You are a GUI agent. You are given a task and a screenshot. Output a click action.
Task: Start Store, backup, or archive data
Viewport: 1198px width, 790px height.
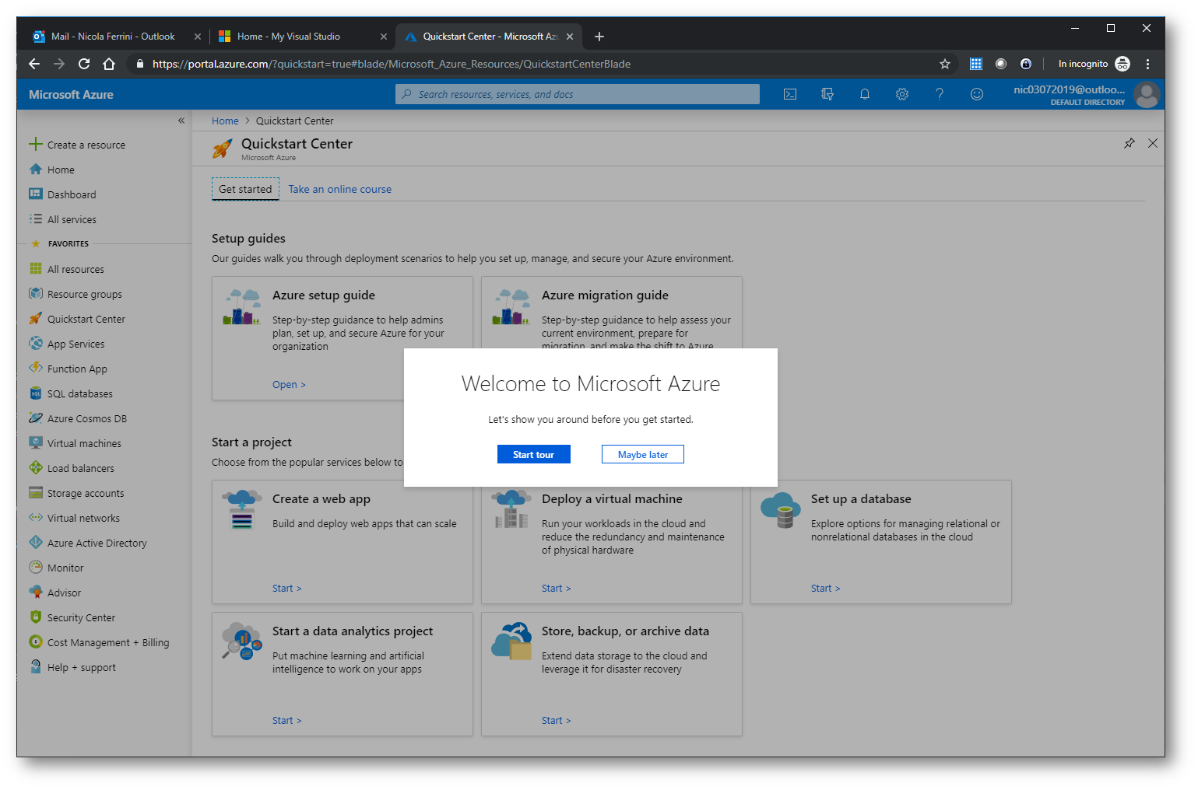(556, 721)
